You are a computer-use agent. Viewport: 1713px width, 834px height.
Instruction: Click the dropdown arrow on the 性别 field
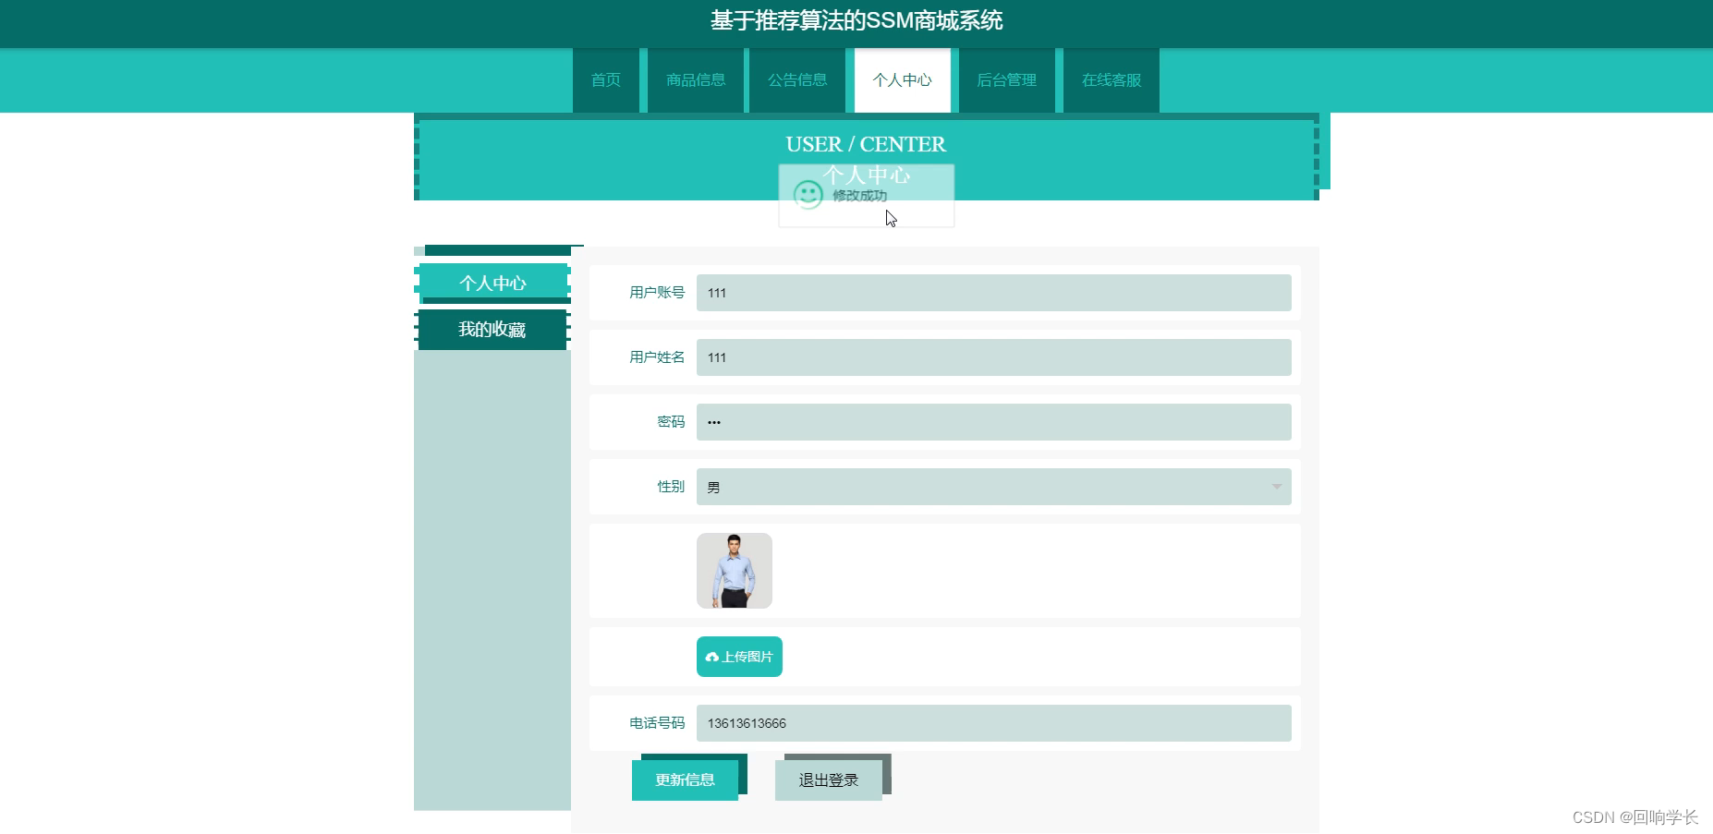1278,487
